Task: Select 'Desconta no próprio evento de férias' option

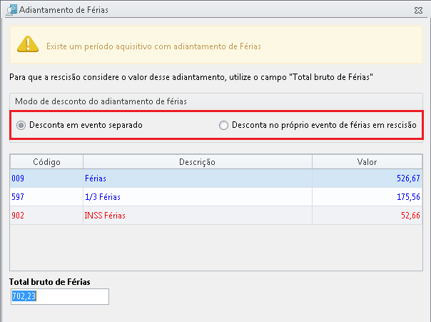Action: [x=223, y=126]
